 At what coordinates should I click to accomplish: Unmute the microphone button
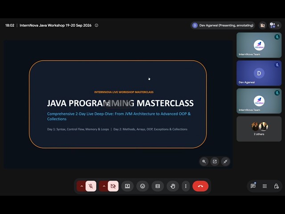coord(91,186)
